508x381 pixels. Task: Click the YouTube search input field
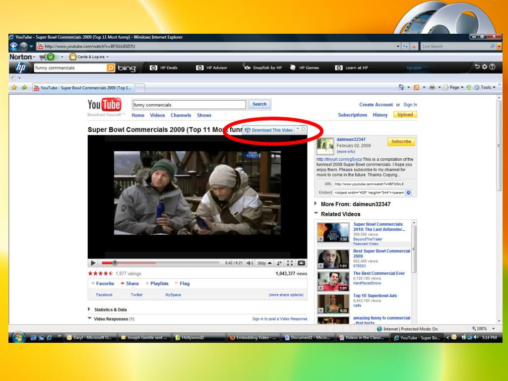coord(189,105)
